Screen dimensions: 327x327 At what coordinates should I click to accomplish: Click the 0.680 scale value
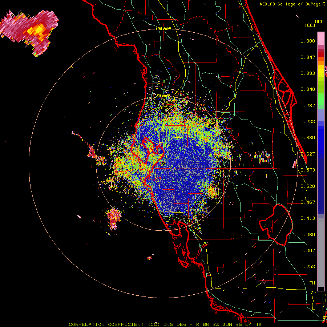pos(308,138)
